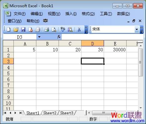Click the Insert Function fx button

point(59,37)
